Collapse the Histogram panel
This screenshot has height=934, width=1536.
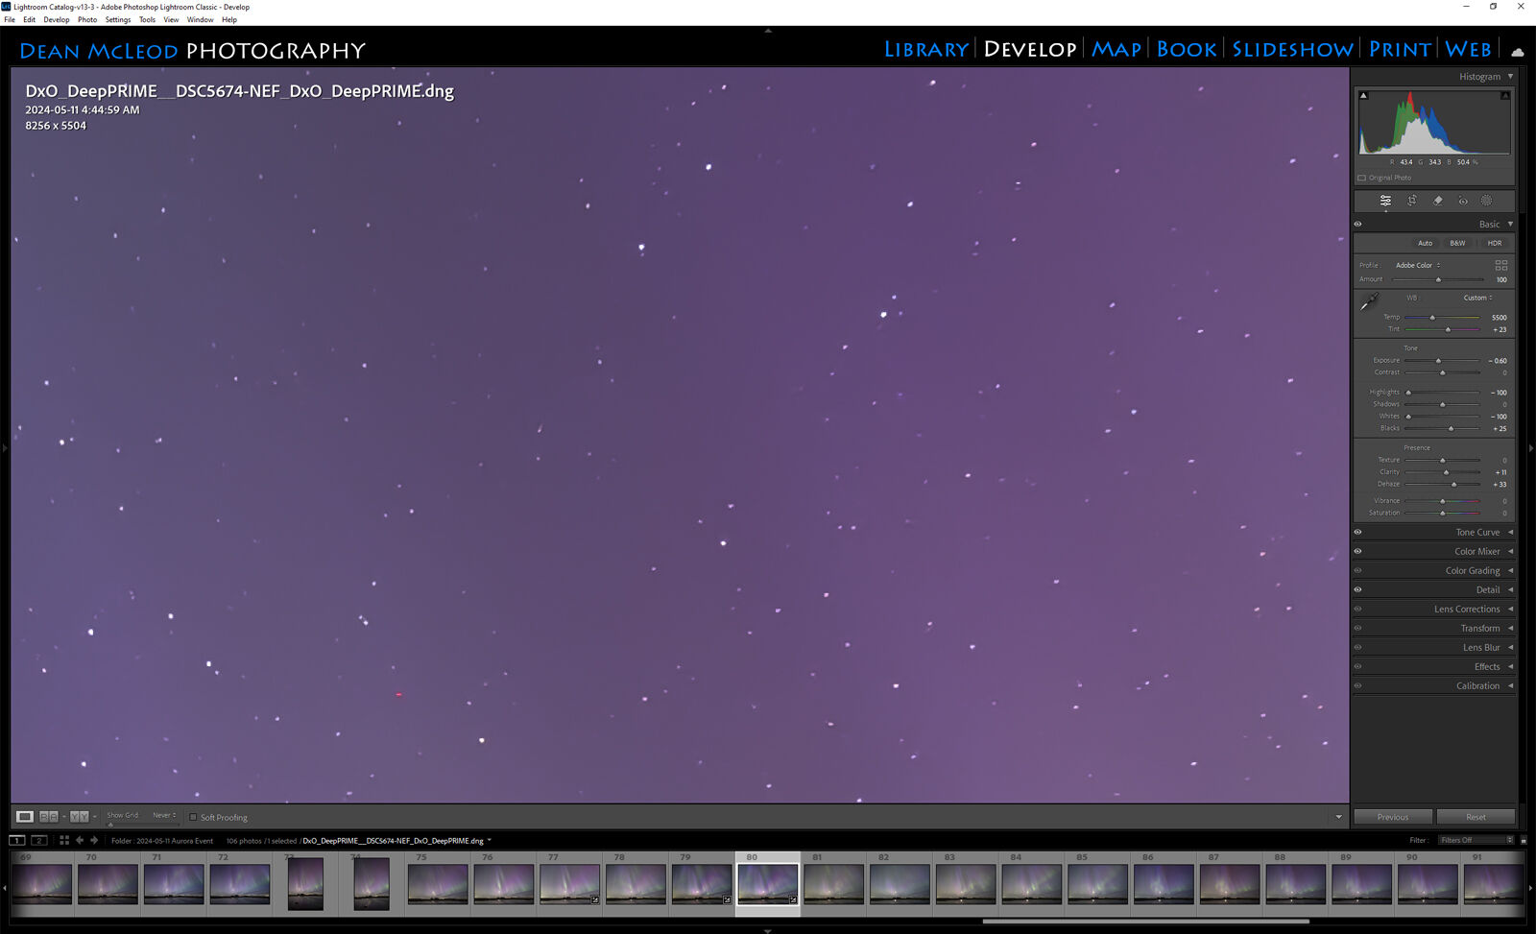(1510, 76)
